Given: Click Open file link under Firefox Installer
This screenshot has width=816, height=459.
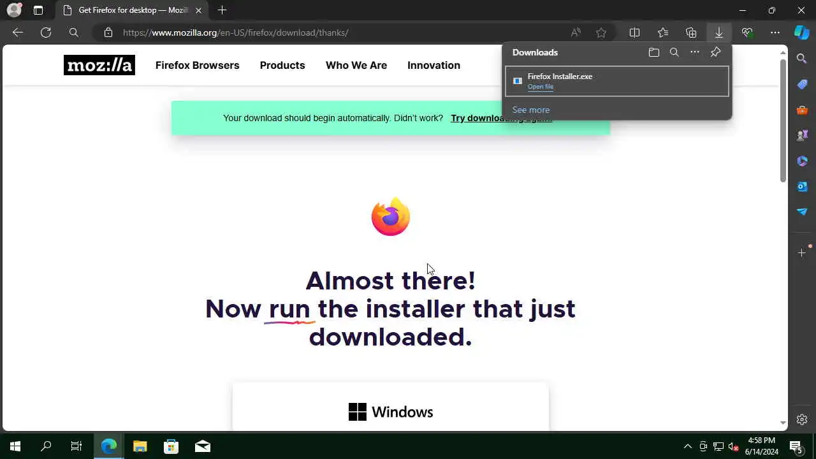Looking at the screenshot, I should point(541,87).
